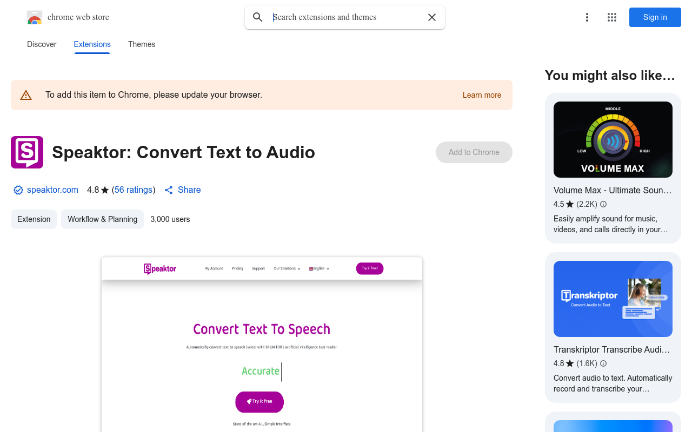This screenshot has height=432, width=692.
Task: Open the Google apps grid
Action: click(x=612, y=17)
